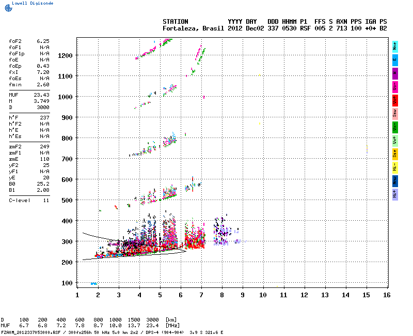
Task: Select the yellow Hi- legend swatch
Action: click(395, 167)
